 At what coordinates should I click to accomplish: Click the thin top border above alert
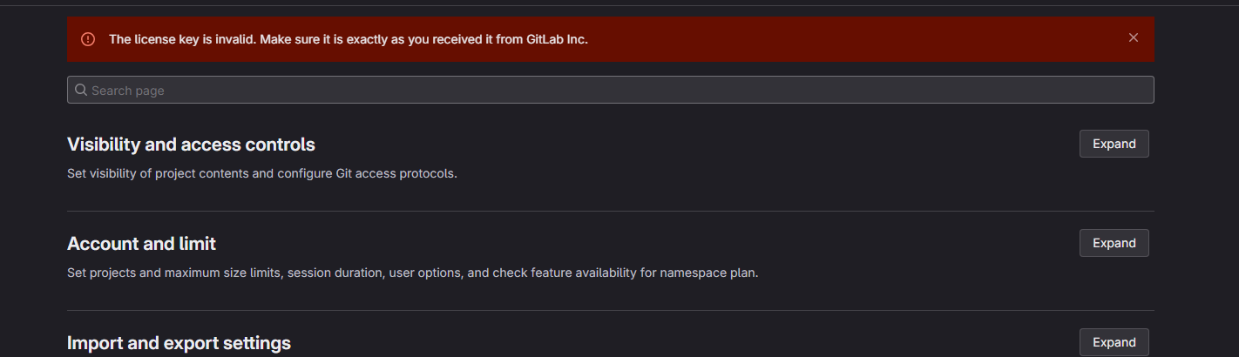[610, 5]
